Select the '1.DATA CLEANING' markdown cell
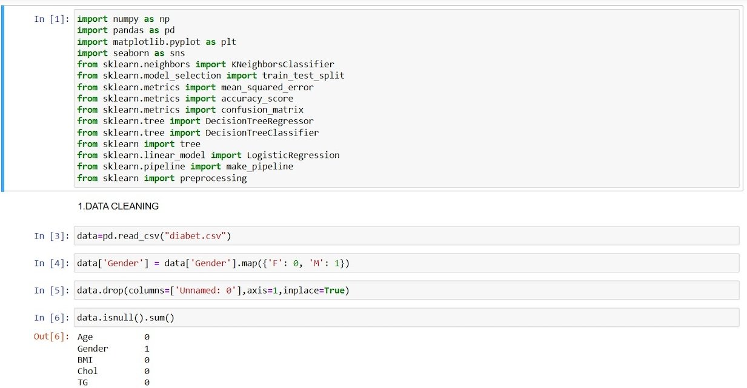The image size is (747, 388). [118, 206]
